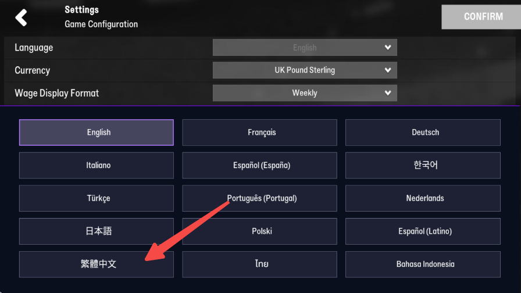The image size is (521, 293).
Task: Select Español (España) option
Action: point(259,166)
